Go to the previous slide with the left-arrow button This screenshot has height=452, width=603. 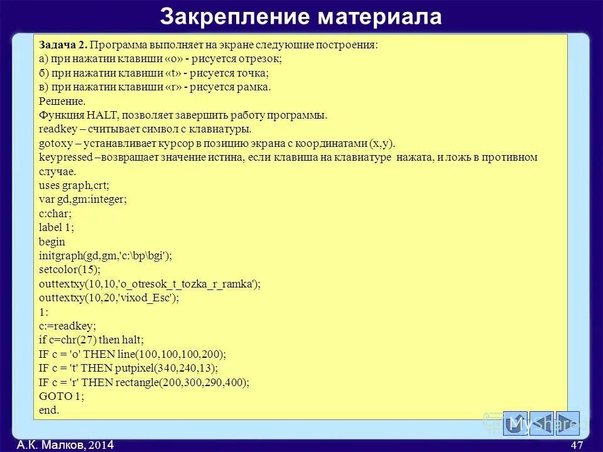point(541,423)
